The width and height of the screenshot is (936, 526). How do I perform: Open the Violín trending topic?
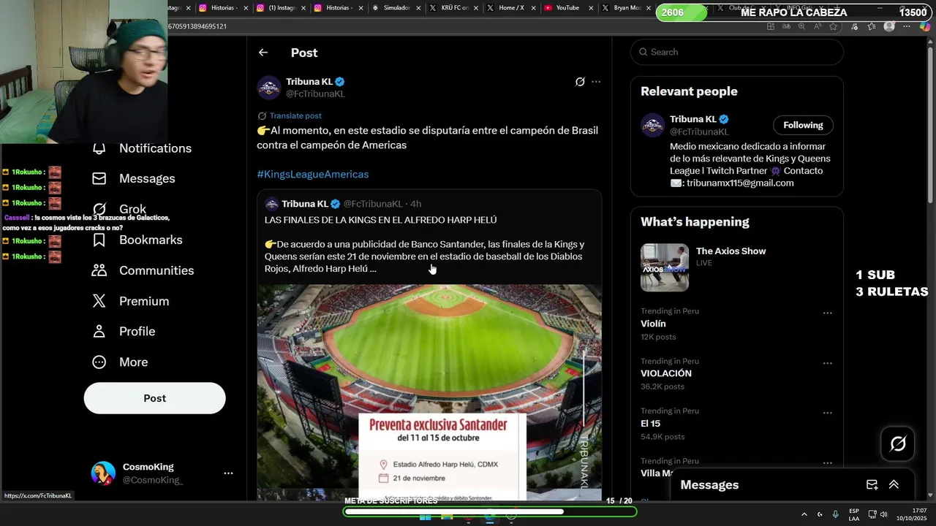point(653,324)
